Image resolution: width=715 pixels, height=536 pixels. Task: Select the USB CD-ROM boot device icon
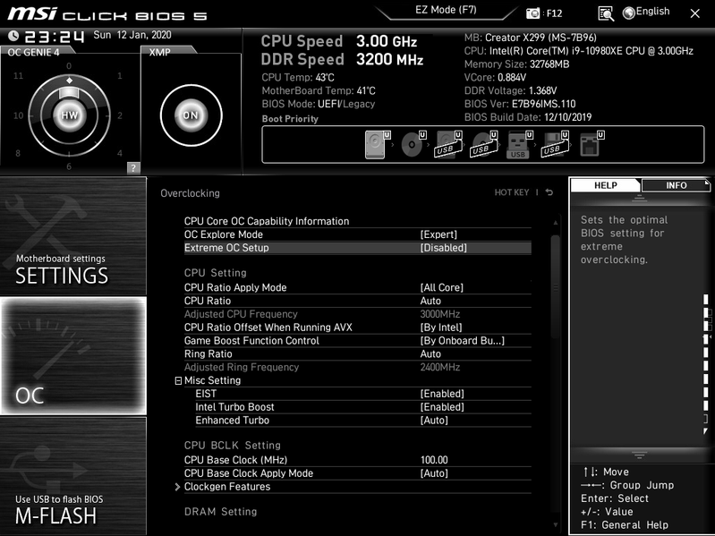coord(484,144)
